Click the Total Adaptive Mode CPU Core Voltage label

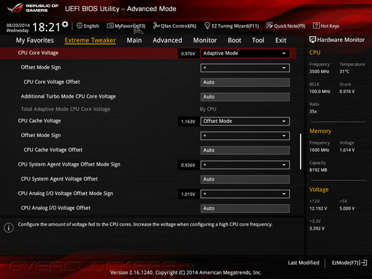point(66,109)
